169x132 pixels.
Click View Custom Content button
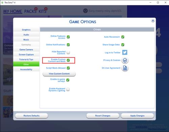tap(59, 74)
